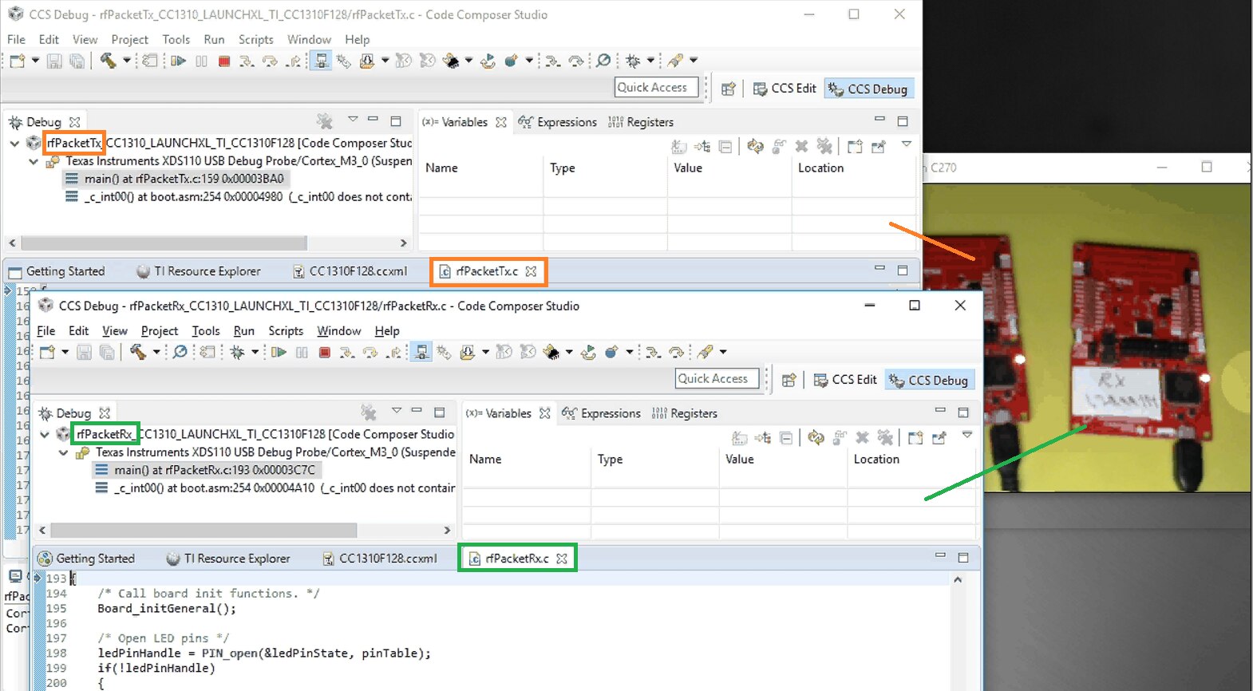
Task: Toggle the connect target icon in rfPacketTx toolbar
Action: pyautogui.click(x=321, y=61)
